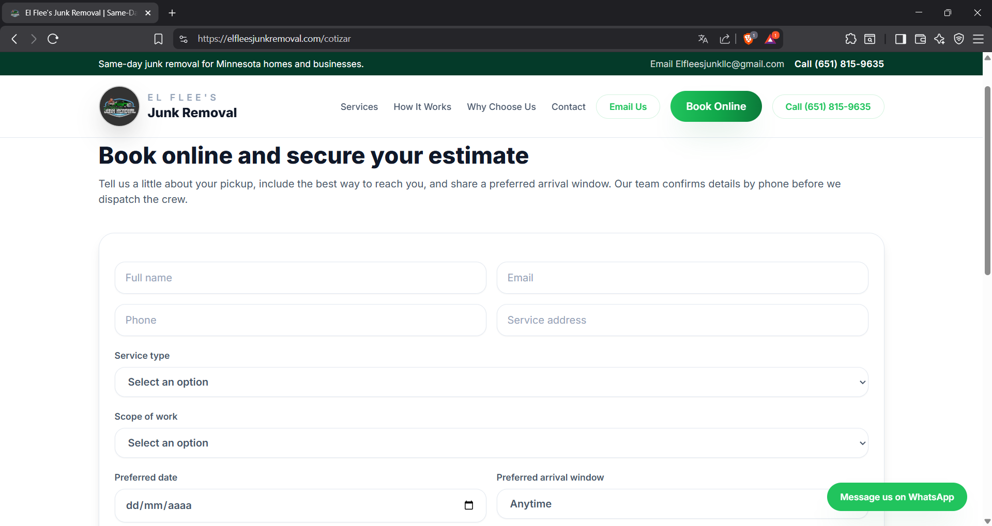Toggle the browser sidebar panel icon

pyautogui.click(x=901, y=39)
